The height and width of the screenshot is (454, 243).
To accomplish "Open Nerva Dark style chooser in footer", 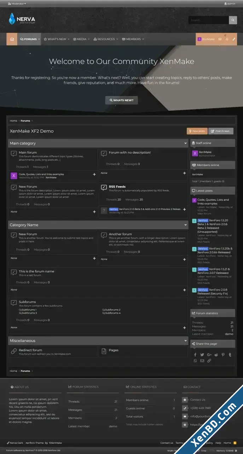I will point(15,443).
